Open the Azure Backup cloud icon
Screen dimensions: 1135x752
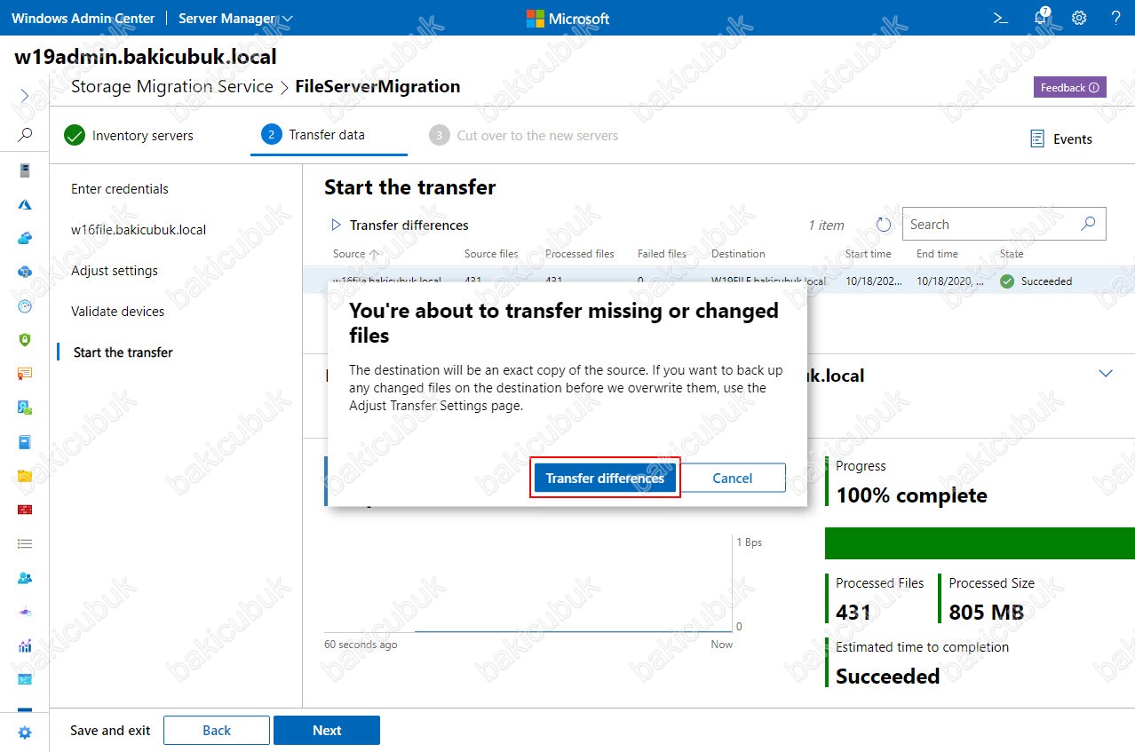(25, 238)
